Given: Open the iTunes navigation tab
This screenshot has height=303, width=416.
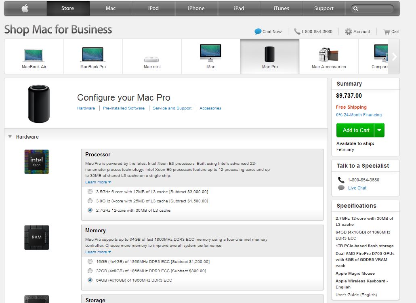Looking at the screenshot, I should [x=282, y=8].
